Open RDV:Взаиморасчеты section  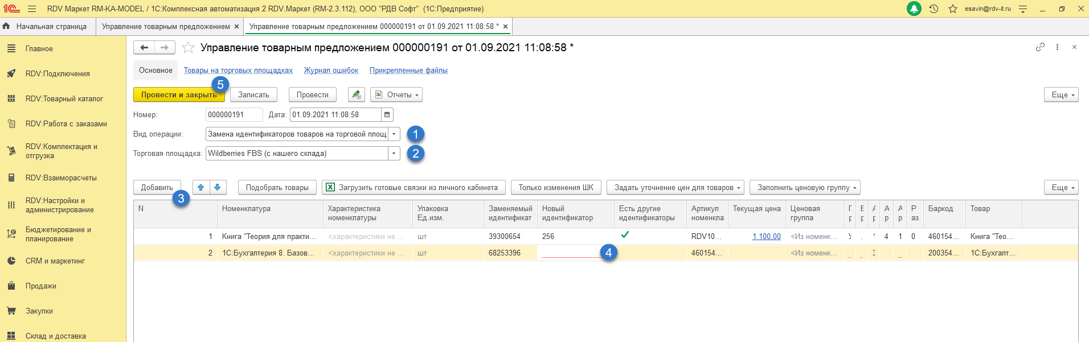point(61,178)
